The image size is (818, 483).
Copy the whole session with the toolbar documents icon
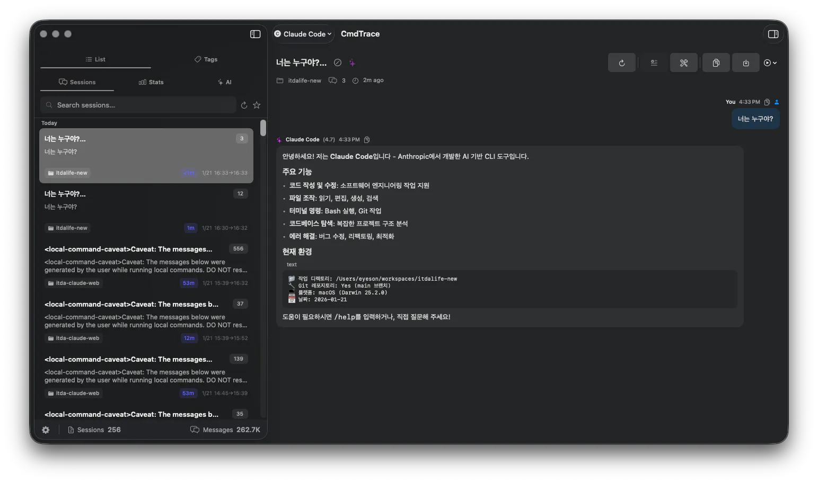(x=716, y=63)
